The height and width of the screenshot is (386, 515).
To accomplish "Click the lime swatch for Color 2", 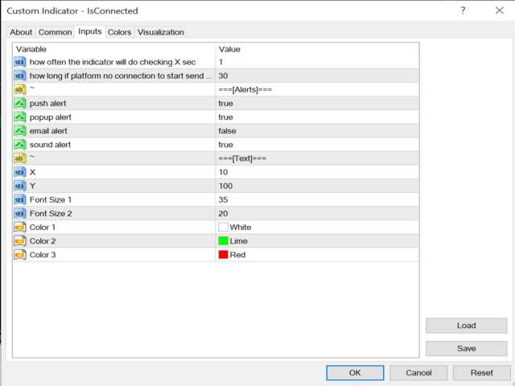I will click(224, 241).
